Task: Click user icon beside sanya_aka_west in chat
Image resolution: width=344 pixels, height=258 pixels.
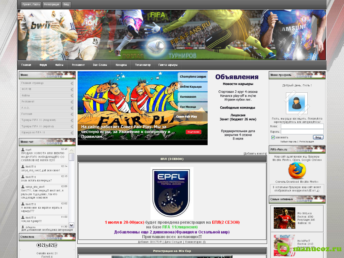Action: [23, 187]
